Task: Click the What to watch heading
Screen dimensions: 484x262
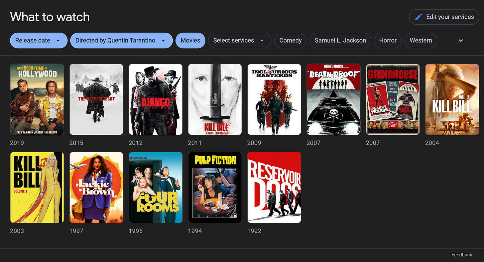Action: 50,17
